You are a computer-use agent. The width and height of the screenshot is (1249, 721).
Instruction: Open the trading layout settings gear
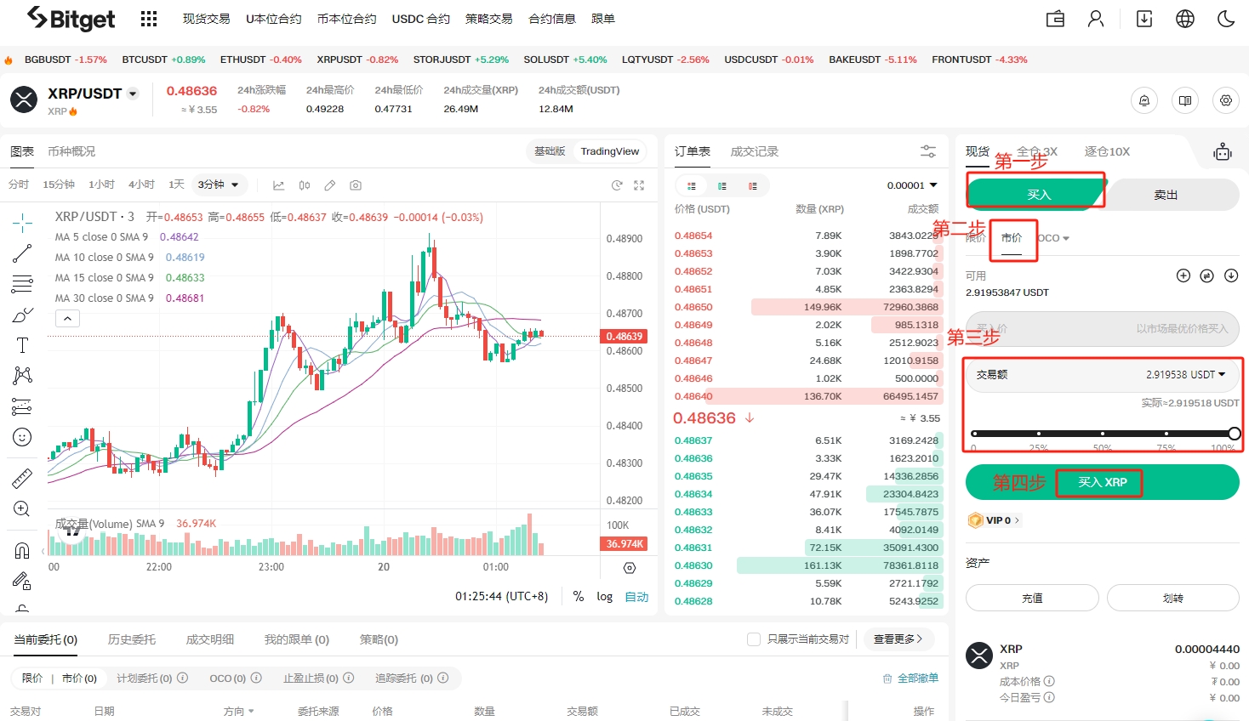1226,100
